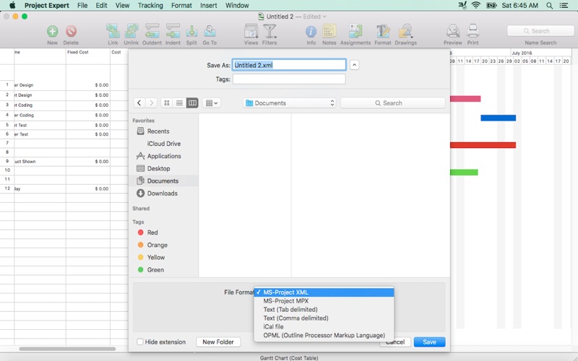This screenshot has height=361, width=578.
Task: Open the Assignments toolbar icon
Action: 355,31
